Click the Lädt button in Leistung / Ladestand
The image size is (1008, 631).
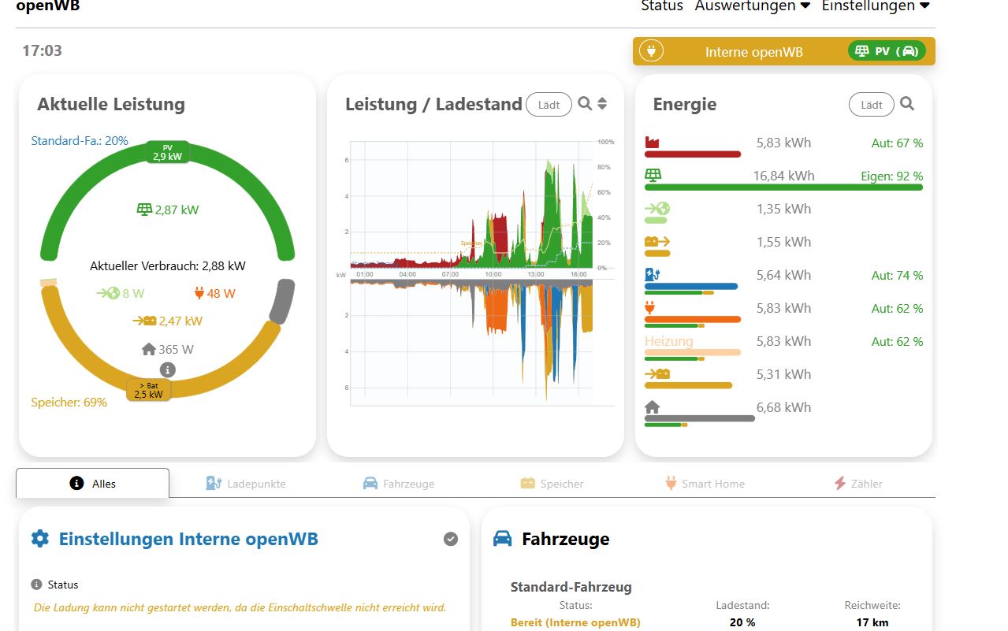pyautogui.click(x=549, y=104)
